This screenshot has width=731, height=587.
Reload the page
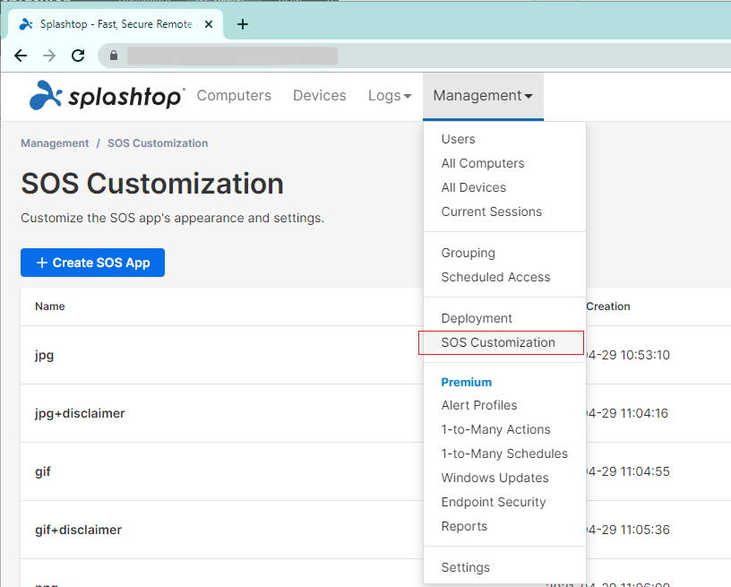[x=78, y=56]
